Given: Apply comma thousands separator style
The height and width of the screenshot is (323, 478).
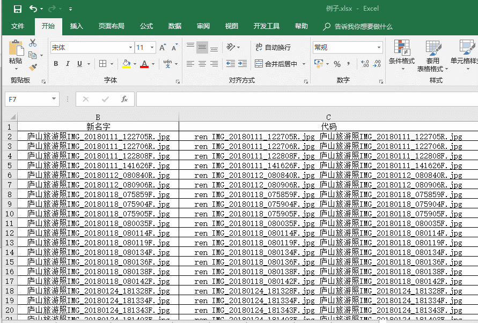Looking at the screenshot, I should point(348,64).
